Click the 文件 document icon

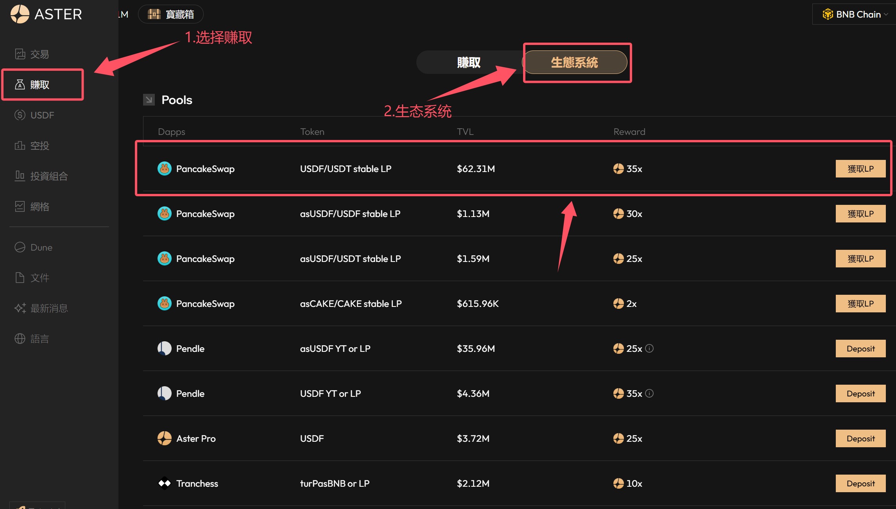click(20, 278)
